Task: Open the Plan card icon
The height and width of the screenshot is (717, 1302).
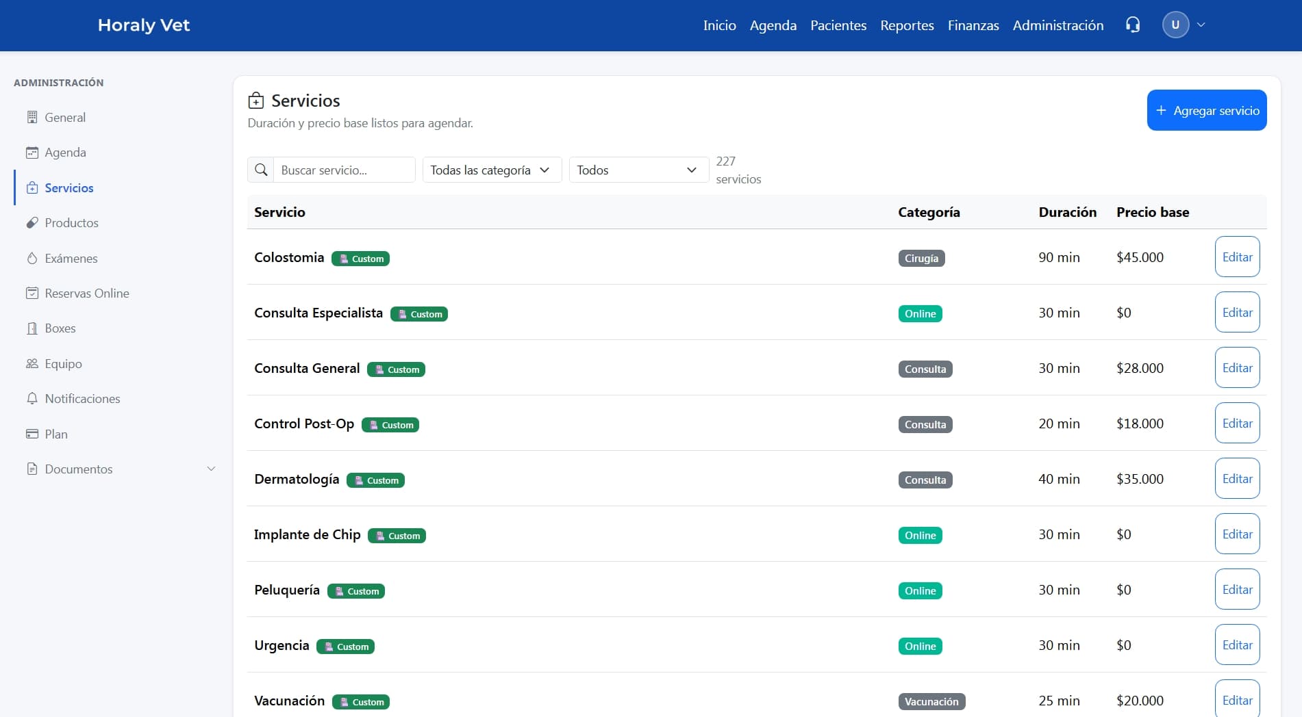Action: tap(32, 434)
